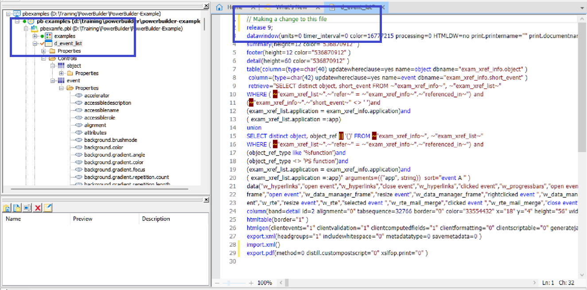Click the edit clip pencil icon

48,208
